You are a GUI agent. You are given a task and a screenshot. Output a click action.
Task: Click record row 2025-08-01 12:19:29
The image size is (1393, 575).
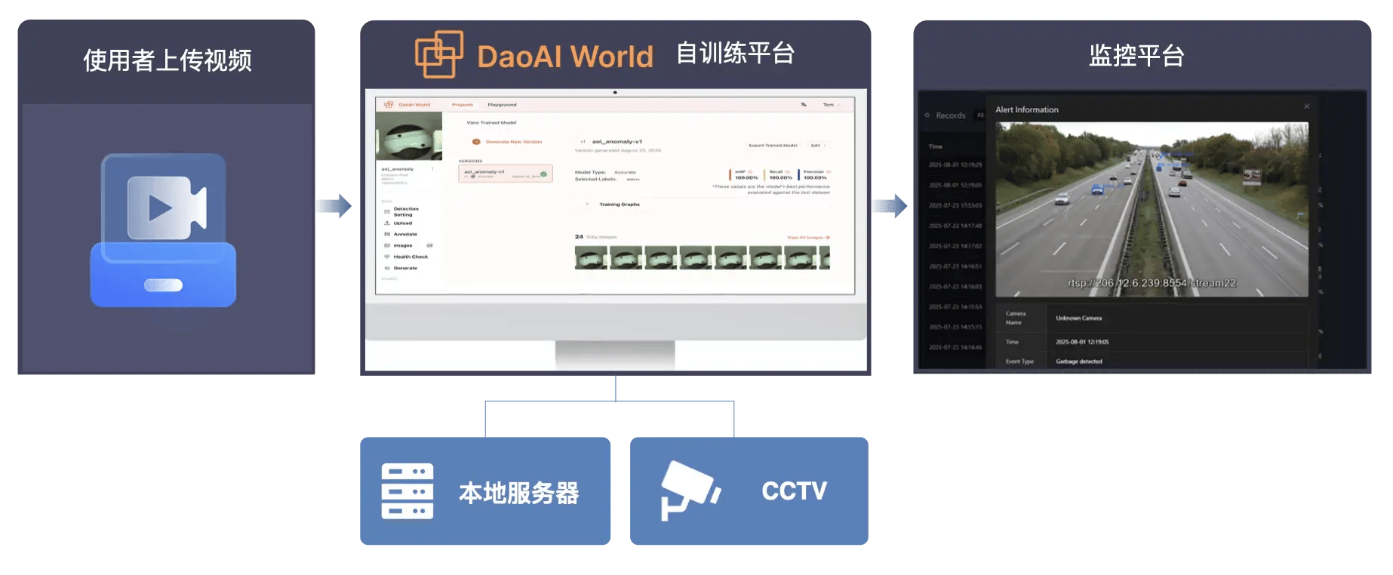[x=955, y=165]
